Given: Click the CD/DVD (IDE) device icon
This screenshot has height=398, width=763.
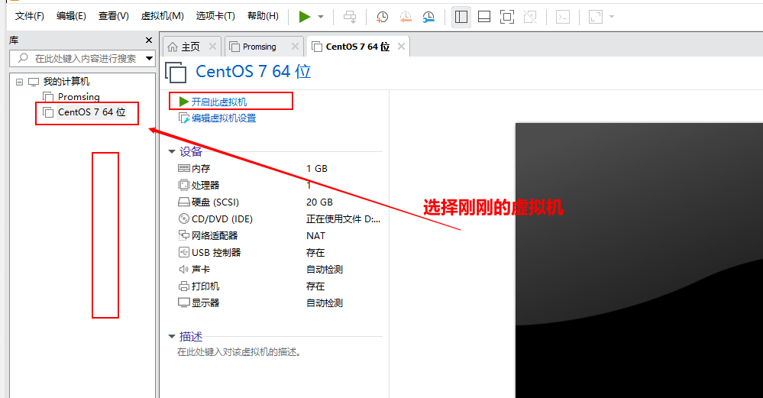Looking at the screenshot, I should [x=184, y=219].
